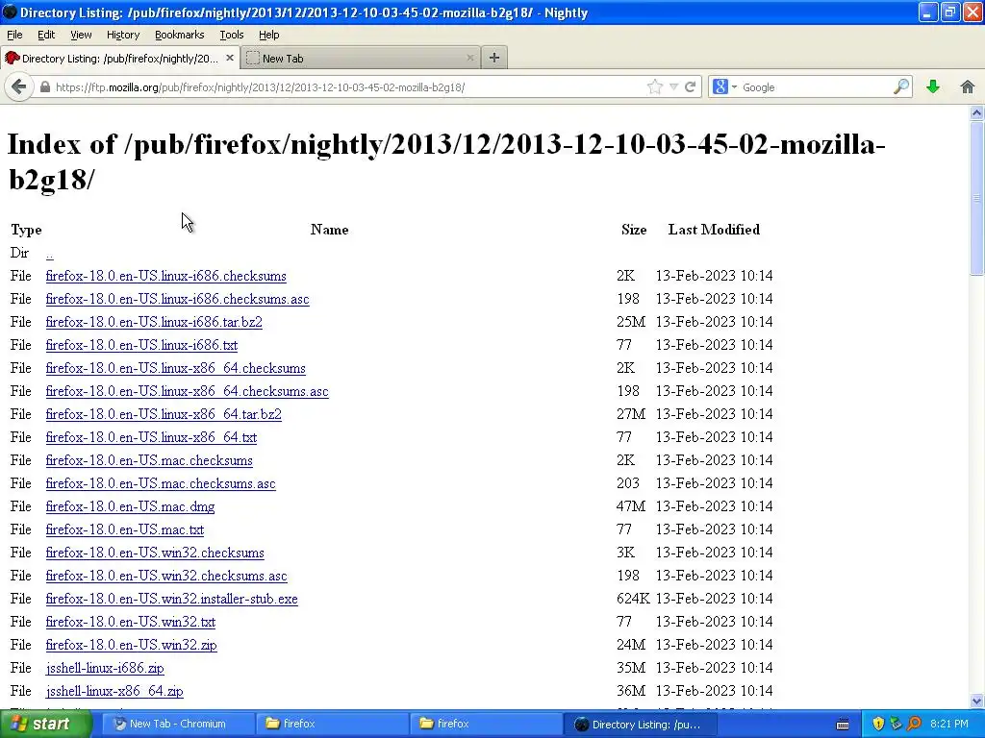Viewport: 985px width, 738px height.
Task: Click the scrollbar up arrow
Action: click(976, 113)
